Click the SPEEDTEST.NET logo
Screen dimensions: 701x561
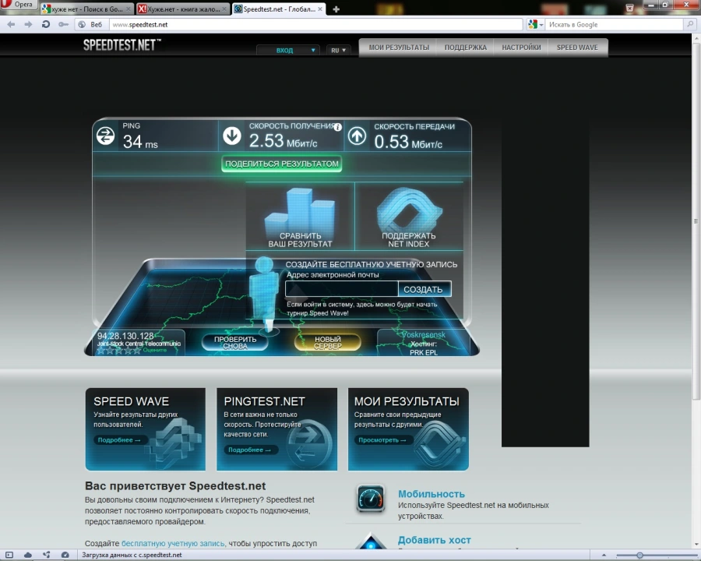[122, 44]
